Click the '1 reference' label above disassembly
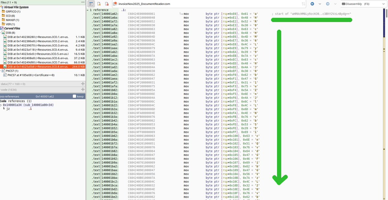388x200 pixels. coord(99,10)
